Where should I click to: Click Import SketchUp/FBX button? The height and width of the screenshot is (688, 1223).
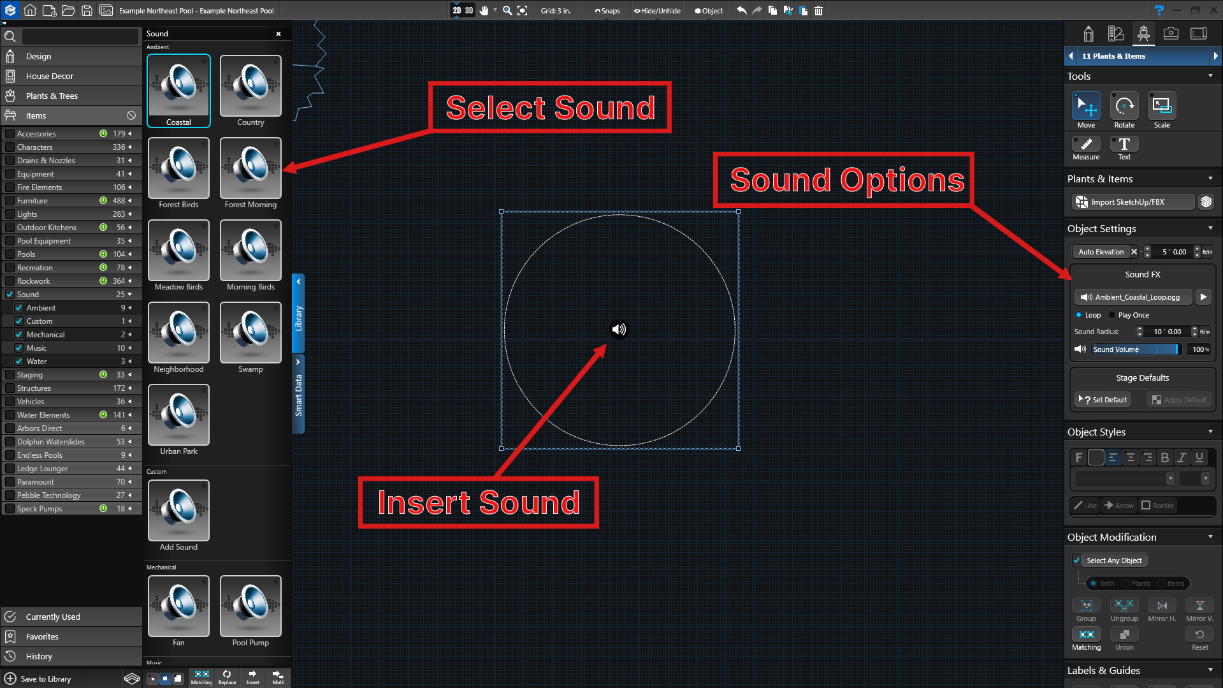[x=1133, y=202]
